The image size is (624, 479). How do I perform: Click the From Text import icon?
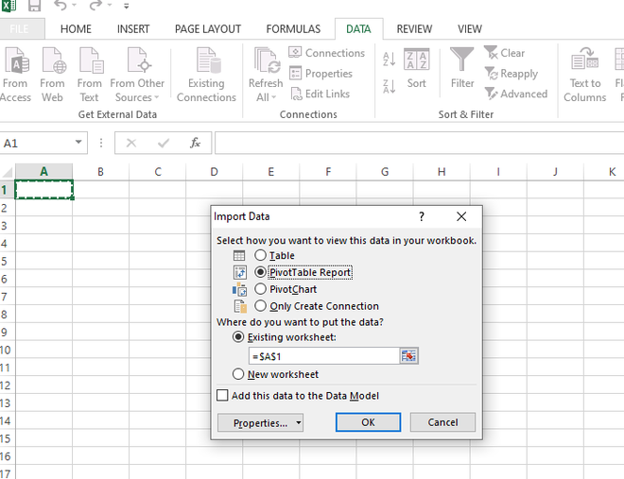pos(90,63)
